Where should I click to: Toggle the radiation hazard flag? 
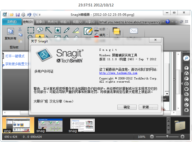(x=186, y=73)
